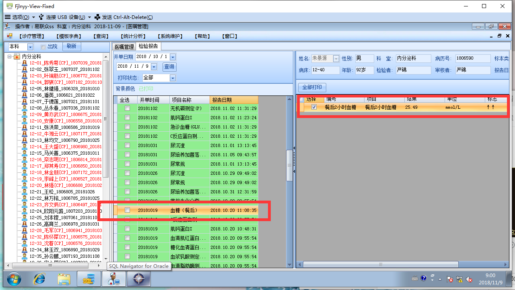Open the 帮助 menu

click(x=202, y=36)
